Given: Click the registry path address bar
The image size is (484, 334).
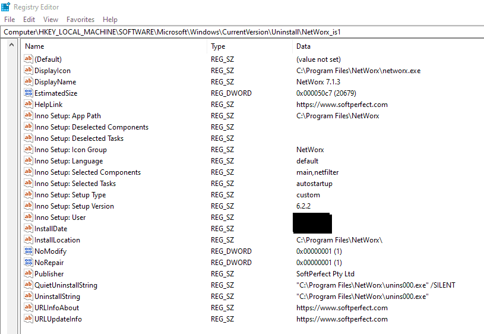Looking at the screenshot, I should coord(242,32).
